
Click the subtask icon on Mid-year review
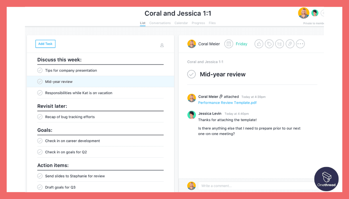(279, 44)
